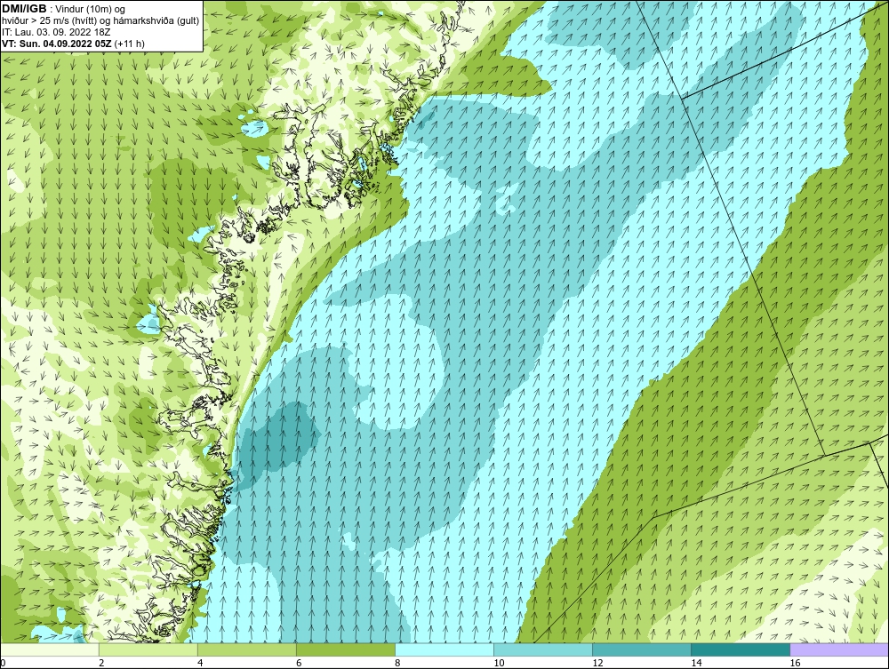Click the legend tick label 16
The height and width of the screenshot is (669, 889).
tap(795, 664)
